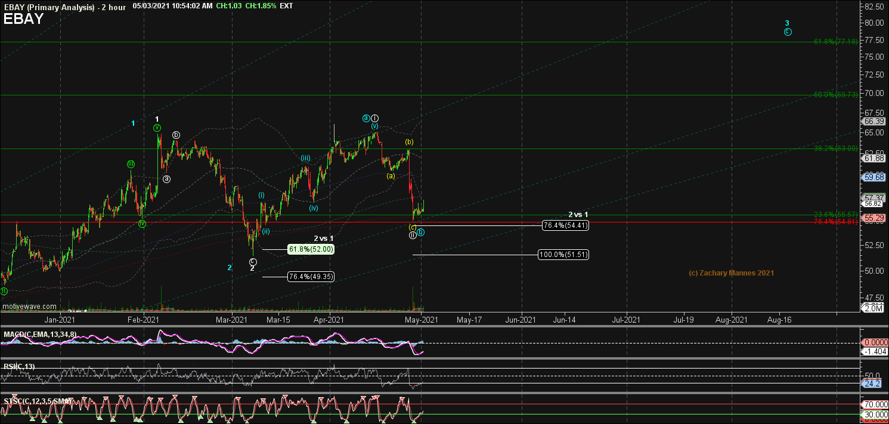Click the boxed 76.4%(49.35) retracement label
The width and height of the screenshot is (889, 424).
pyautogui.click(x=310, y=277)
